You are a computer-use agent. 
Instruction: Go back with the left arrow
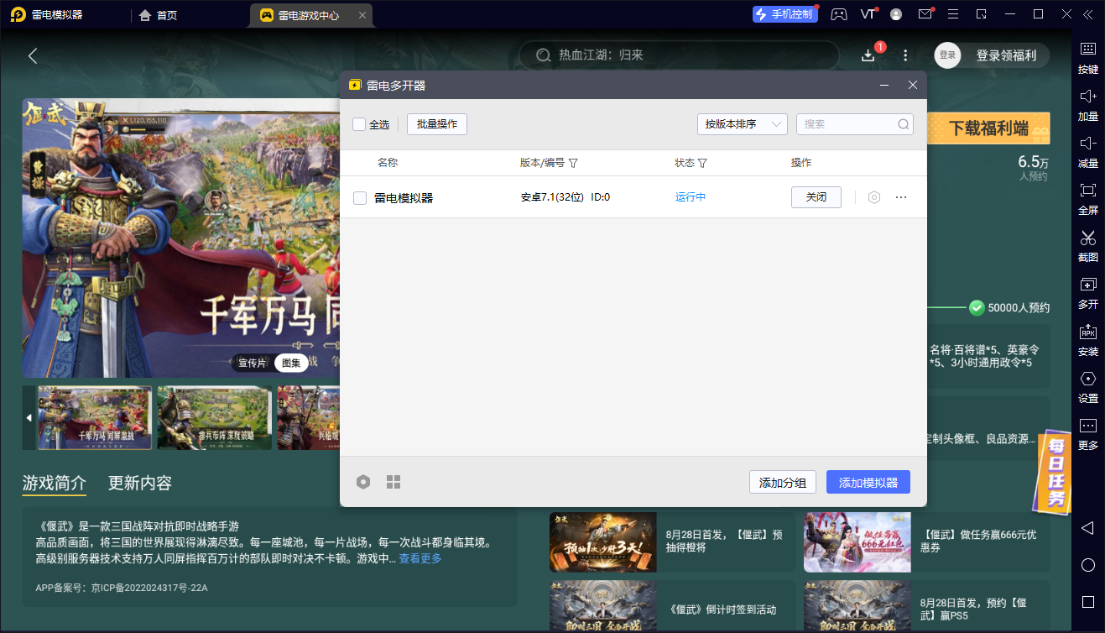pos(33,56)
